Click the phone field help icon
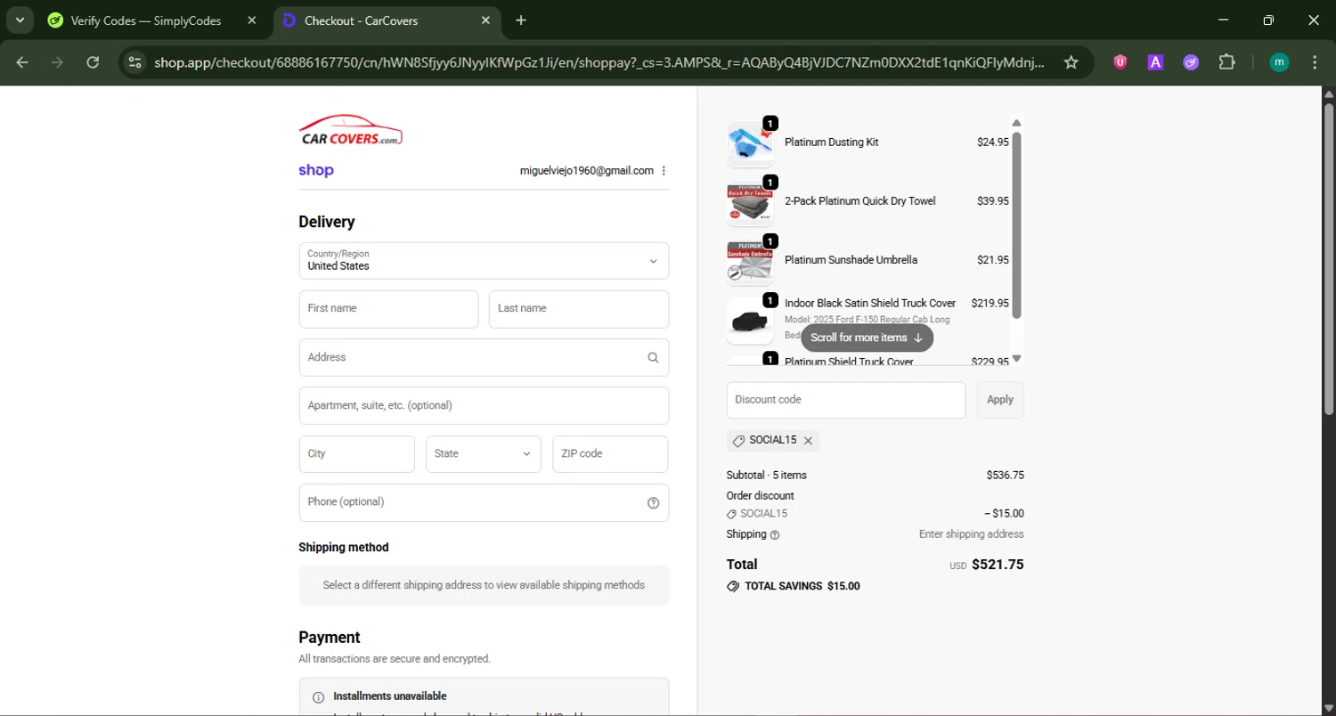 [653, 503]
